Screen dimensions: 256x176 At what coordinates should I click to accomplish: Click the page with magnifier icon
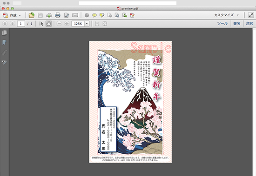(x=117, y=15)
